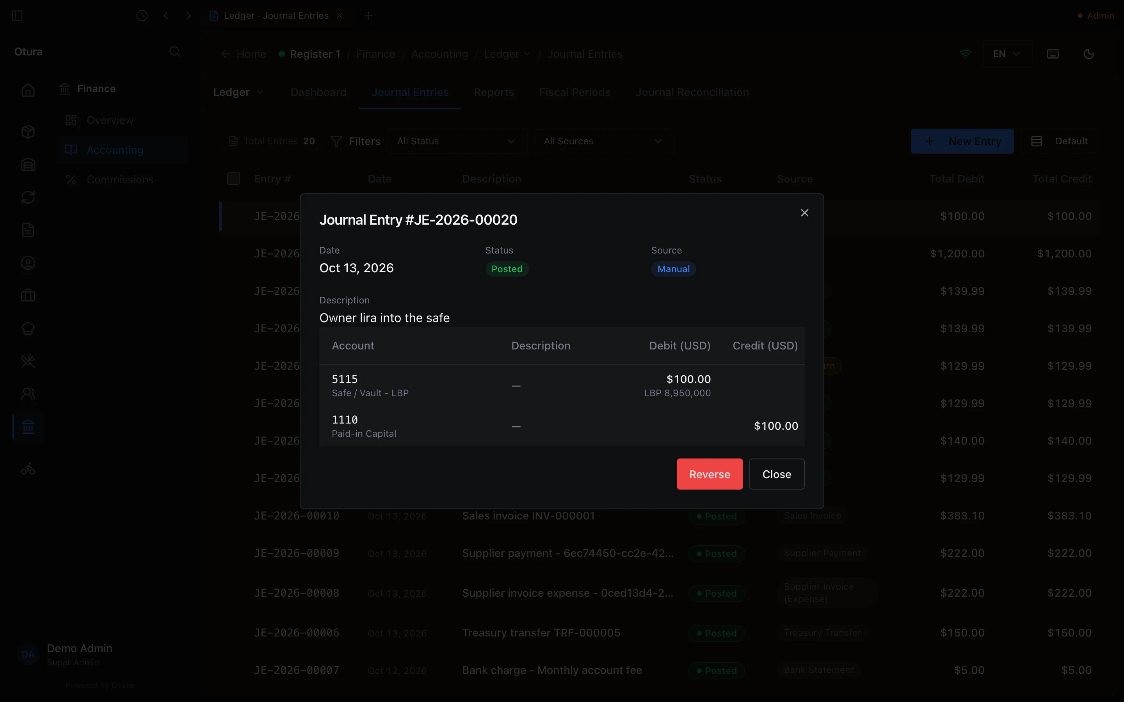Image resolution: width=1124 pixels, height=702 pixels.
Task: Close the Ledger Journal Entries tab
Action: [x=340, y=16]
